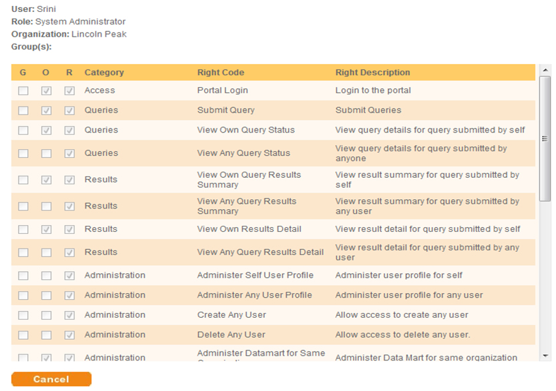Select the Portal Login right code cell
Screen dimensions: 556x391
point(223,91)
